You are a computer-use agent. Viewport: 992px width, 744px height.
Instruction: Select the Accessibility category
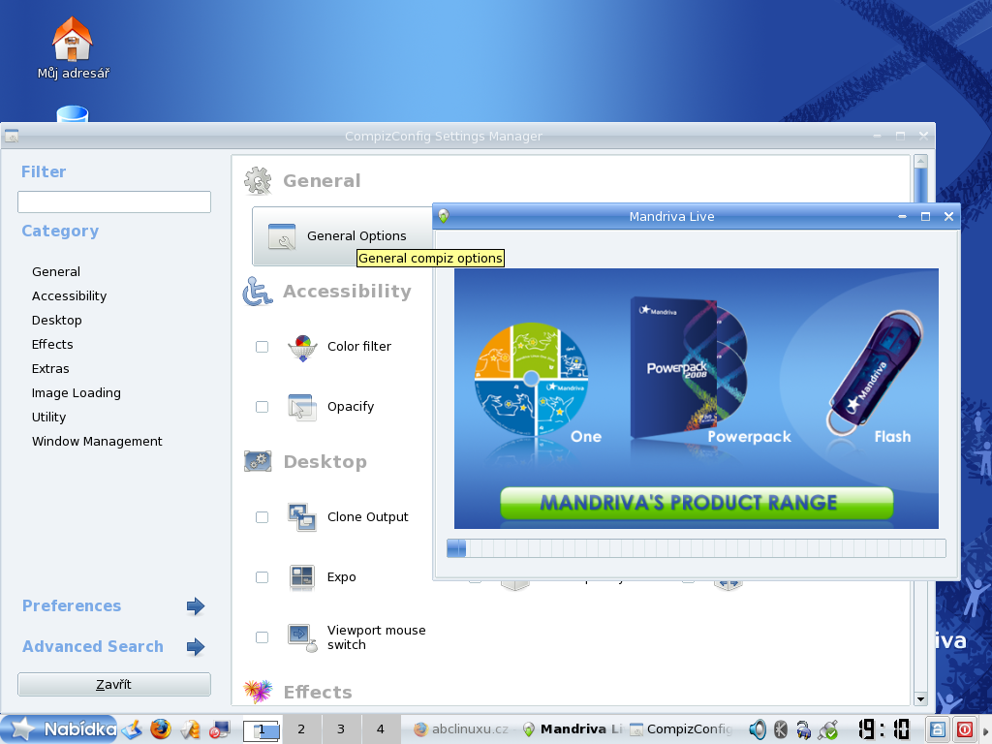pos(70,296)
